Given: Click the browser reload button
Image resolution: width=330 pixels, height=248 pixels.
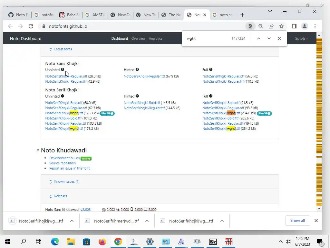Looking at the screenshot, I should coord(31,26).
